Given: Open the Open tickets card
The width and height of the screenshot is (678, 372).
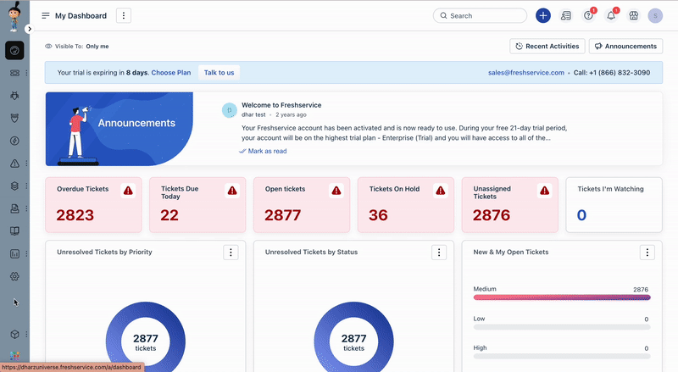Looking at the screenshot, I should point(302,205).
